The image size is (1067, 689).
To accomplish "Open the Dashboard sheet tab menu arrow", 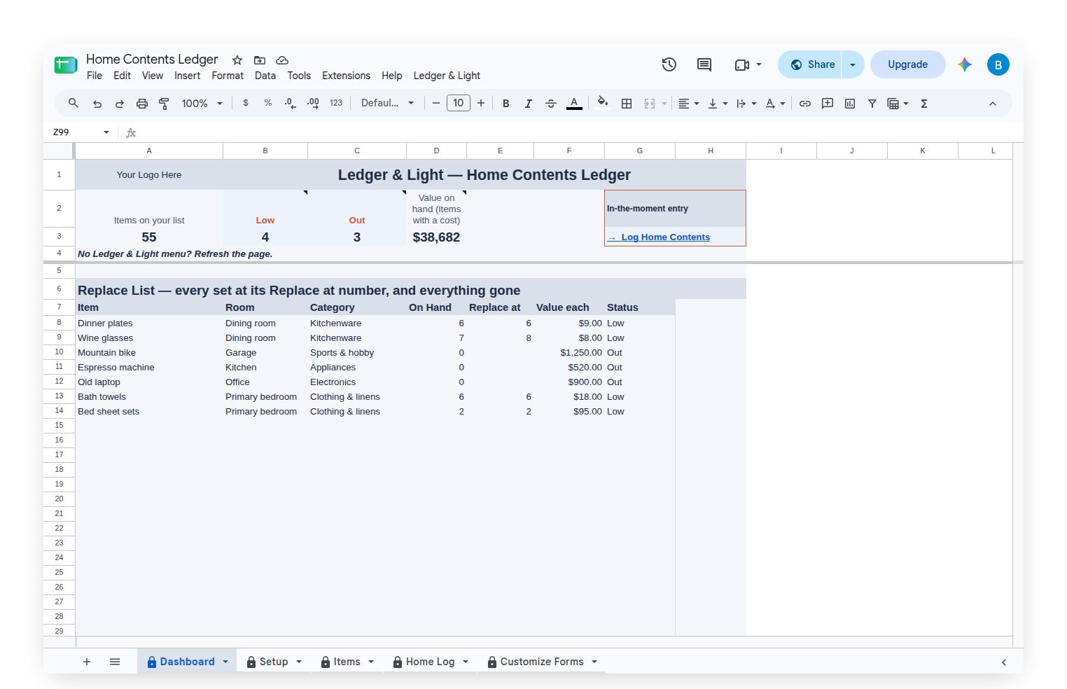I will click(x=225, y=662).
